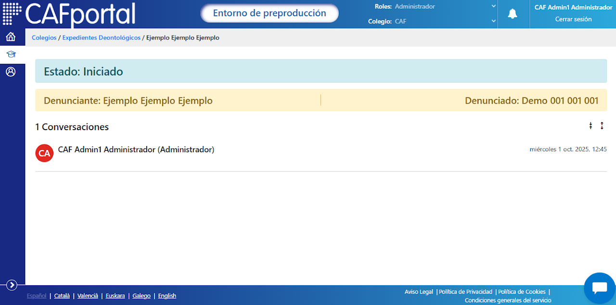Switch language to Català
Image resolution: width=616 pixels, height=305 pixels.
pyautogui.click(x=62, y=296)
